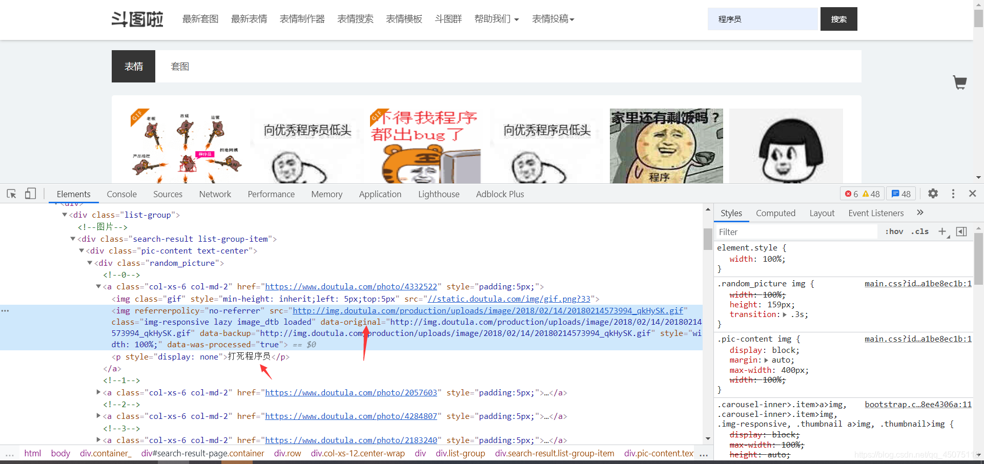
Task: Collapse the random_picture div node
Action: [90, 263]
